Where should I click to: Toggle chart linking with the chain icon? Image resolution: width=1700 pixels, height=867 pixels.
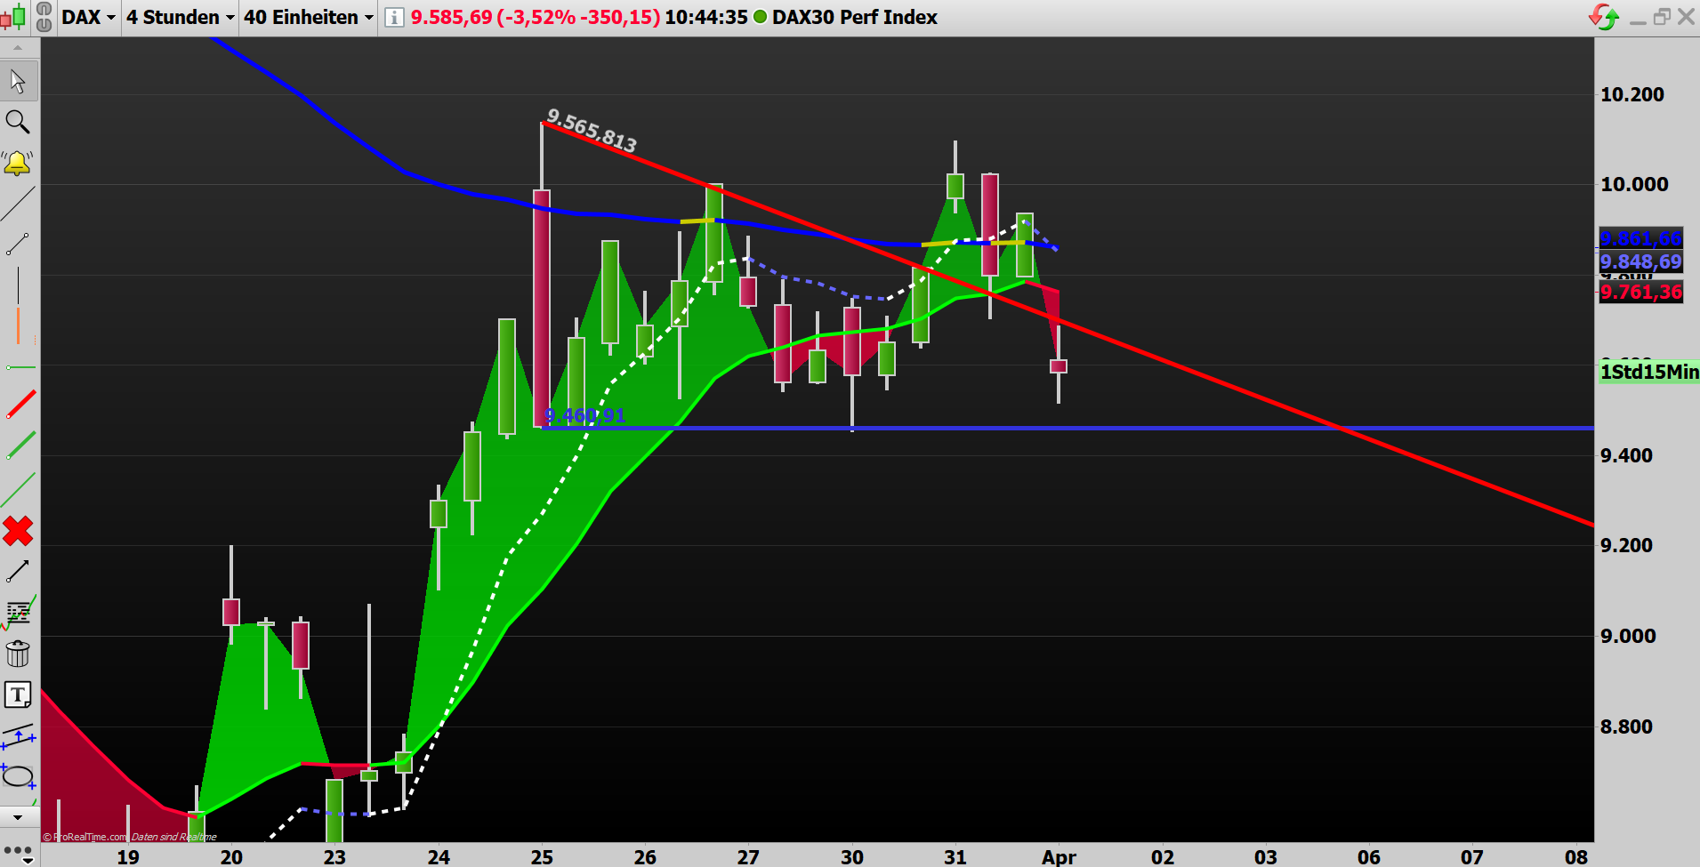click(x=42, y=16)
